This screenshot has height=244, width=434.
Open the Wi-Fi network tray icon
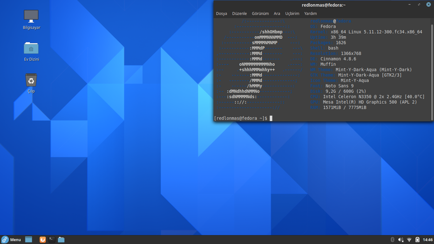click(409, 240)
